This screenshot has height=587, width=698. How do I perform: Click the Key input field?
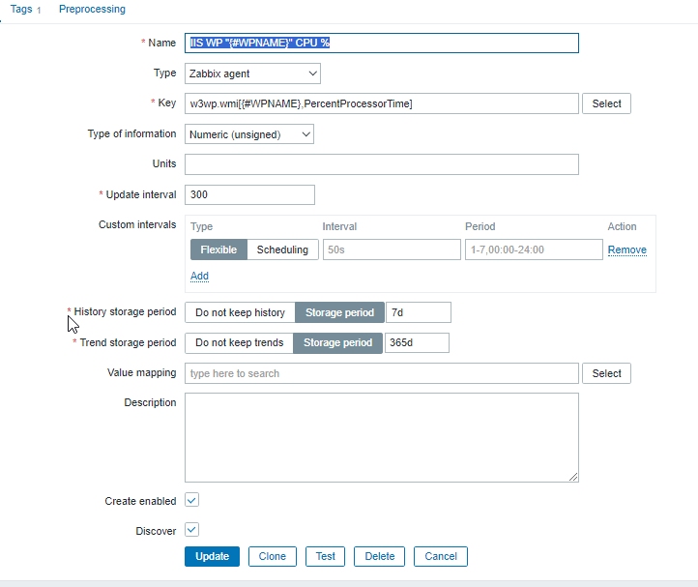coord(382,103)
